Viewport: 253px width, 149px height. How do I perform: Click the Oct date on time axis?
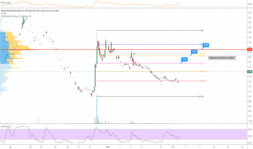point(41,147)
